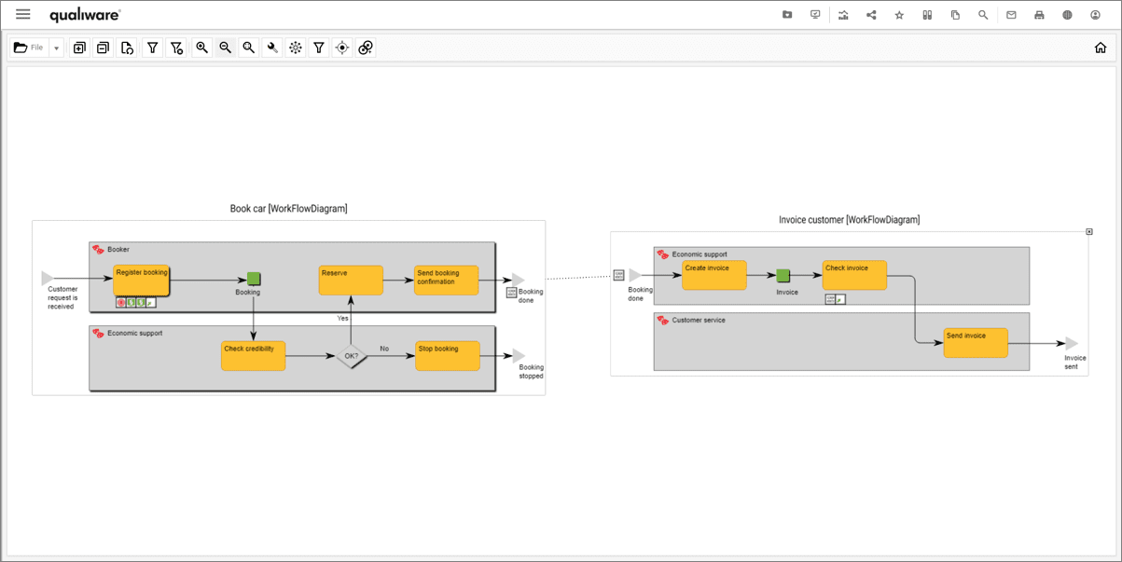Click the Book car WorkFlowDiagram title
1122x562 pixels.
(x=288, y=209)
